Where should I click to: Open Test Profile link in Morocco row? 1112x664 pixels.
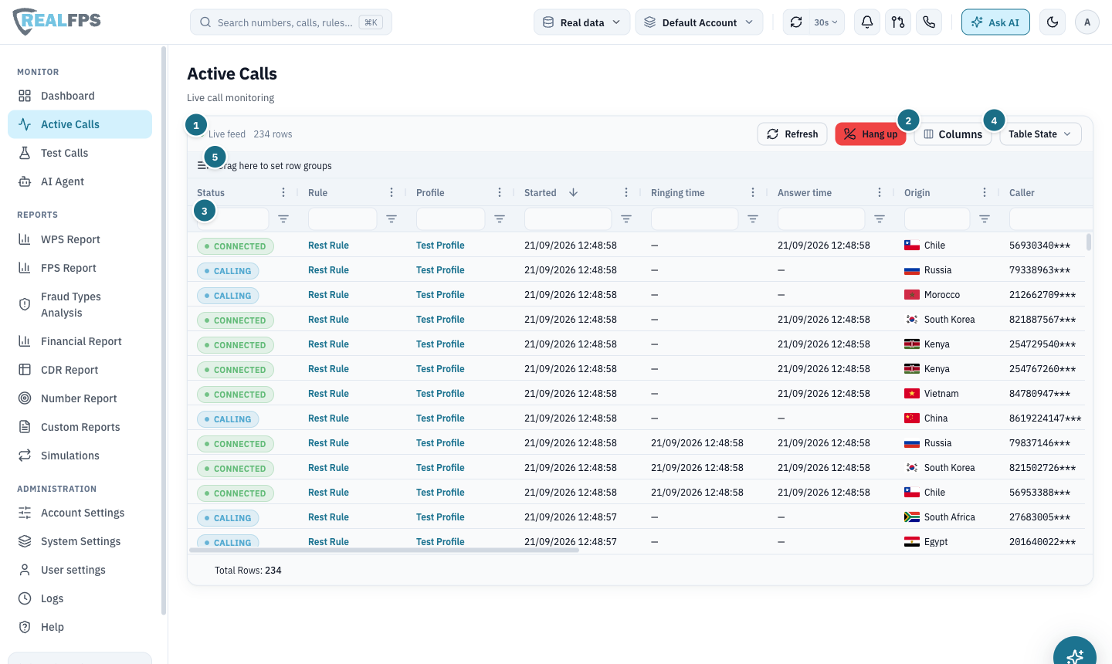(x=440, y=295)
